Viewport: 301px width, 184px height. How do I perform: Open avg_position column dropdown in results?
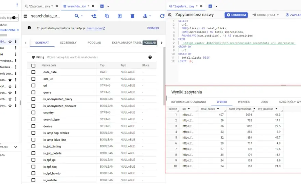pyautogui.click(x=277, y=109)
